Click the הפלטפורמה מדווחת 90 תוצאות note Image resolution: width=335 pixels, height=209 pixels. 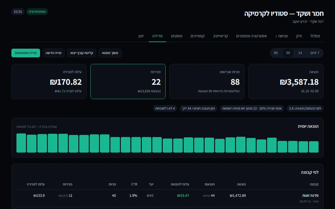tap(219, 91)
